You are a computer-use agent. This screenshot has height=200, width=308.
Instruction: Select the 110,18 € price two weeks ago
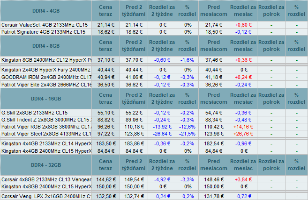pyautogui.click(x=134, y=127)
